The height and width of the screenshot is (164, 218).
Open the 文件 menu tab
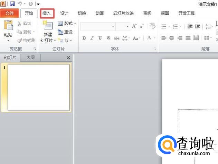point(9,13)
